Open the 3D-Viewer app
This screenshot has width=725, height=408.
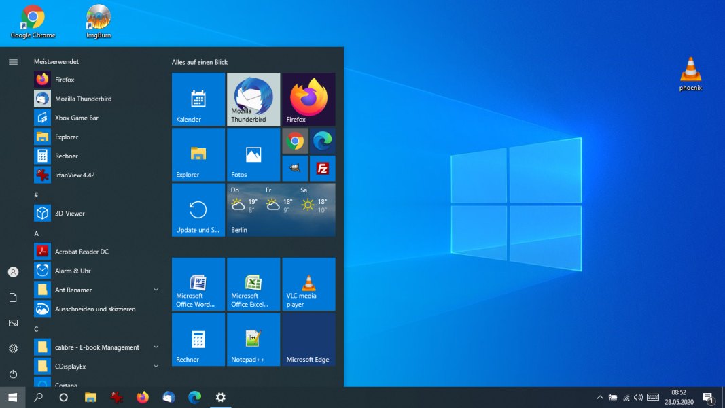pos(96,214)
